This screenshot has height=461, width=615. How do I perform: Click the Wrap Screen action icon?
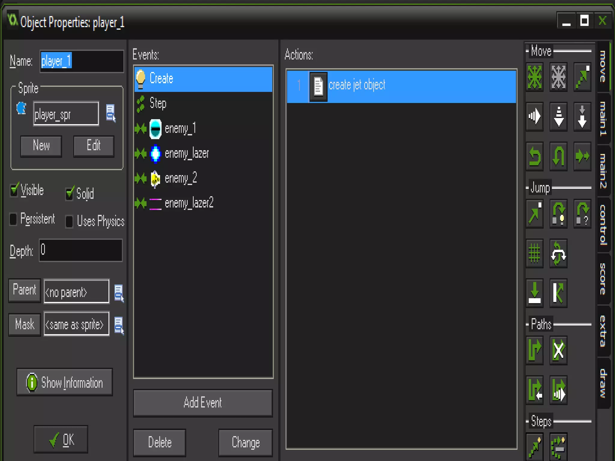pos(558,254)
